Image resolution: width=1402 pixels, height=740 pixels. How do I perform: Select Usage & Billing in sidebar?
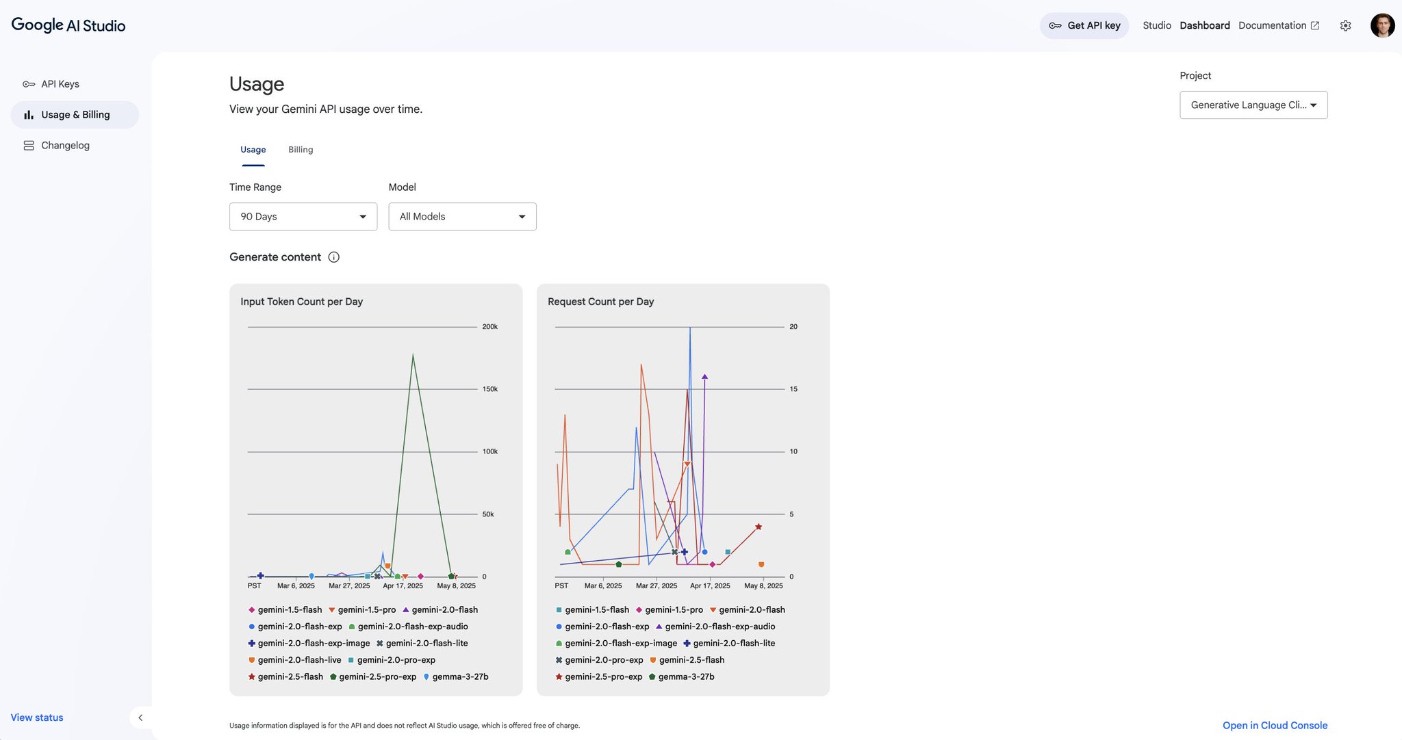(x=75, y=115)
